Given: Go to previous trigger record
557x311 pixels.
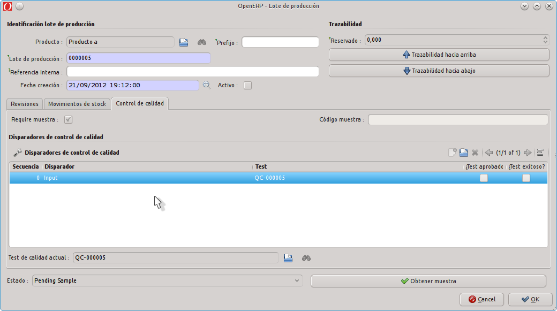Looking at the screenshot, I should (489, 153).
